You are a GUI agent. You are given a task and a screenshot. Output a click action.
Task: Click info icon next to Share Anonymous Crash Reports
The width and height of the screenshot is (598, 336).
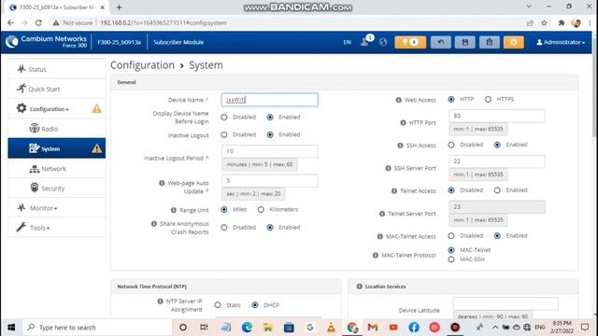[154, 224]
